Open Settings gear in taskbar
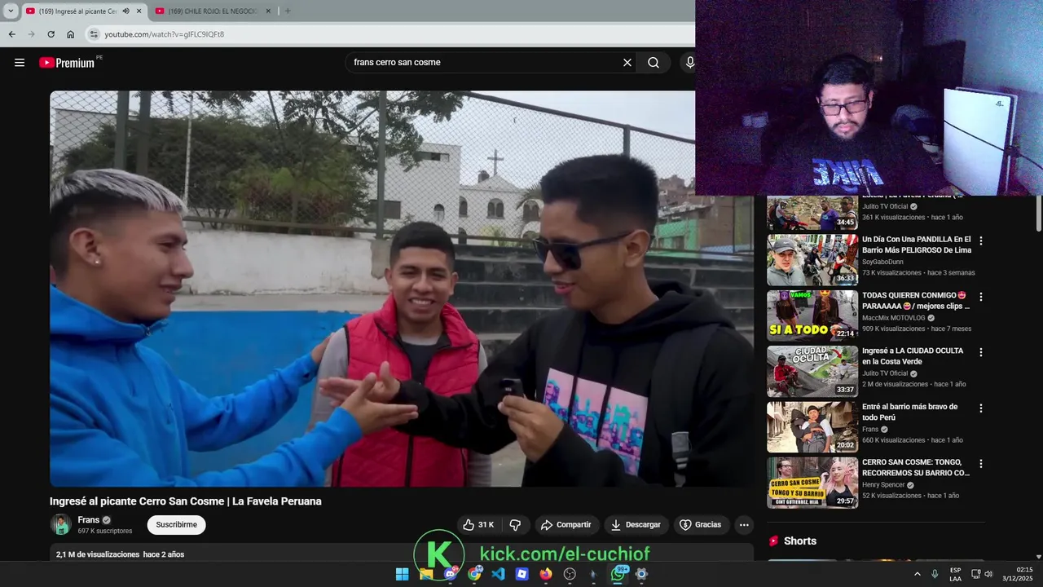Screen dimensions: 1043x587 (x=641, y=574)
